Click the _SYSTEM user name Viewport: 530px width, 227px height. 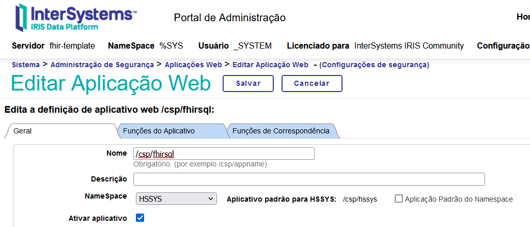[252, 46]
